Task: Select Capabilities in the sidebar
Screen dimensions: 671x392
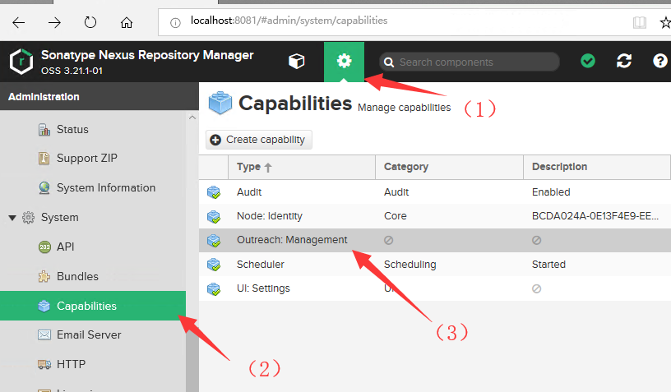Action: pyautogui.click(x=93, y=306)
